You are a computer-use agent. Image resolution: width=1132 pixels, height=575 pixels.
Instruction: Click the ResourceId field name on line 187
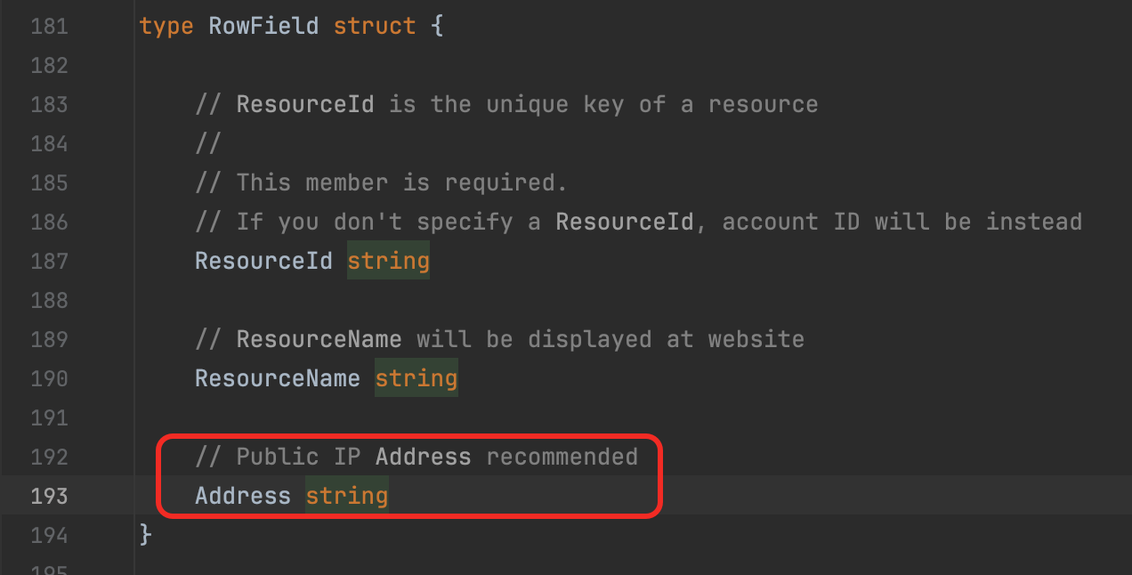point(264,261)
